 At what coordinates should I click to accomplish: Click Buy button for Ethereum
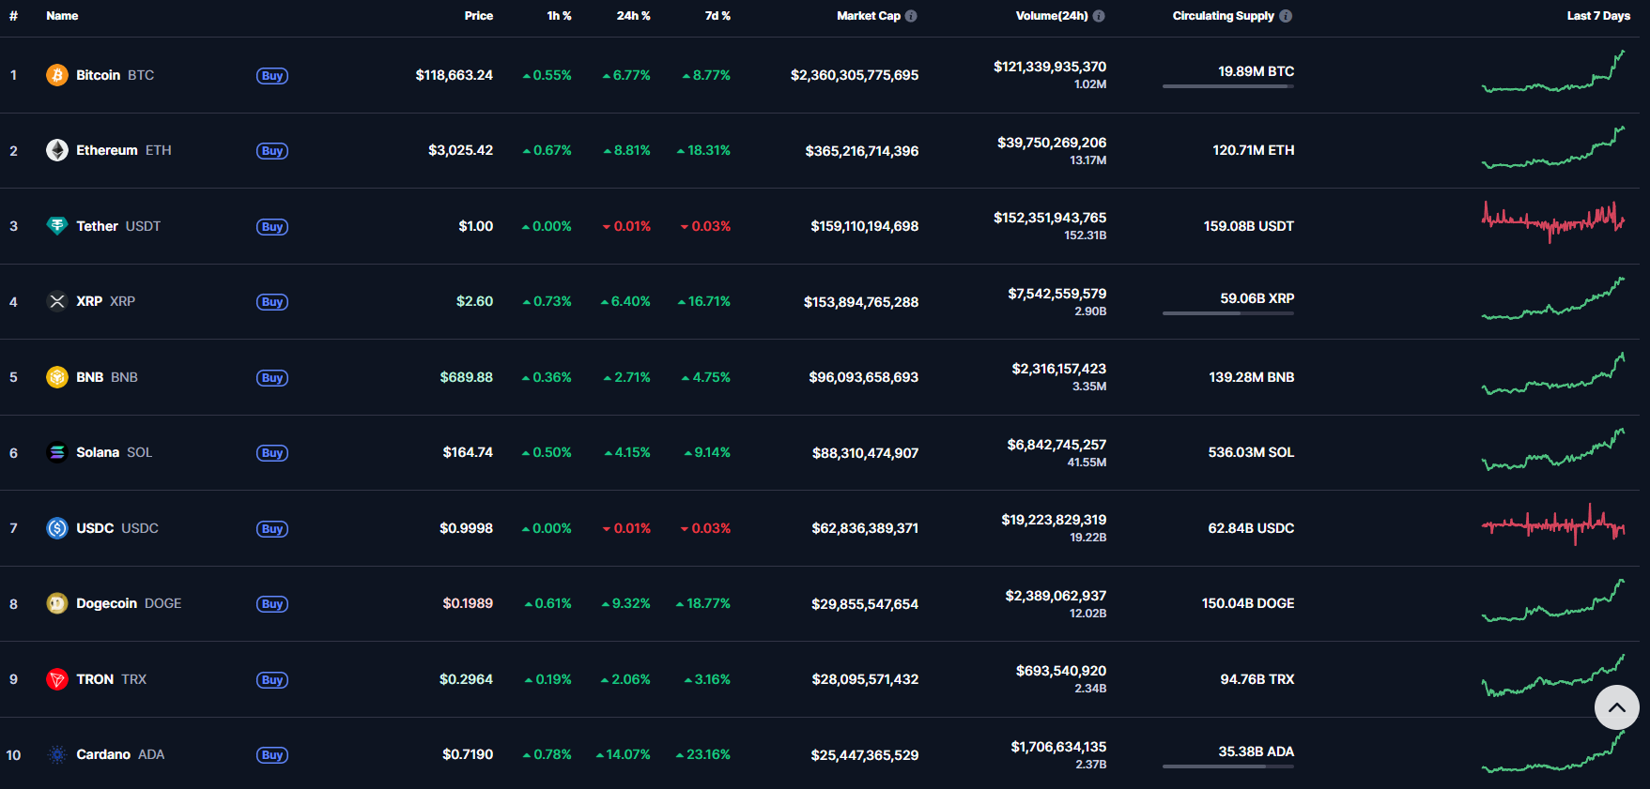tap(272, 151)
